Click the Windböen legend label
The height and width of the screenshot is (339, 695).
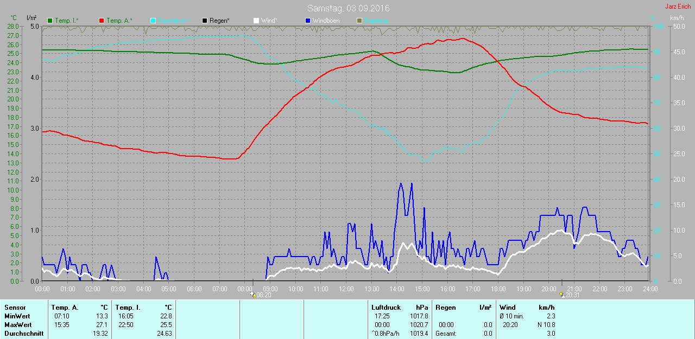326,21
